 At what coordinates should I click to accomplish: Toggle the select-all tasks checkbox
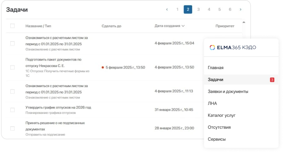click(13, 26)
